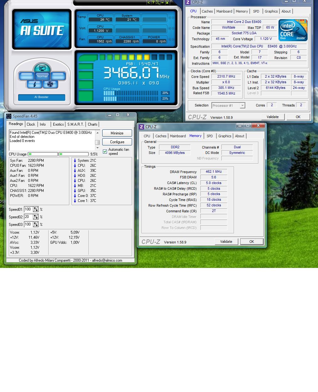Click the Volt row right arrow in AI Suite
Viewport: 318px width, 392px height.
tap(173, 29)
